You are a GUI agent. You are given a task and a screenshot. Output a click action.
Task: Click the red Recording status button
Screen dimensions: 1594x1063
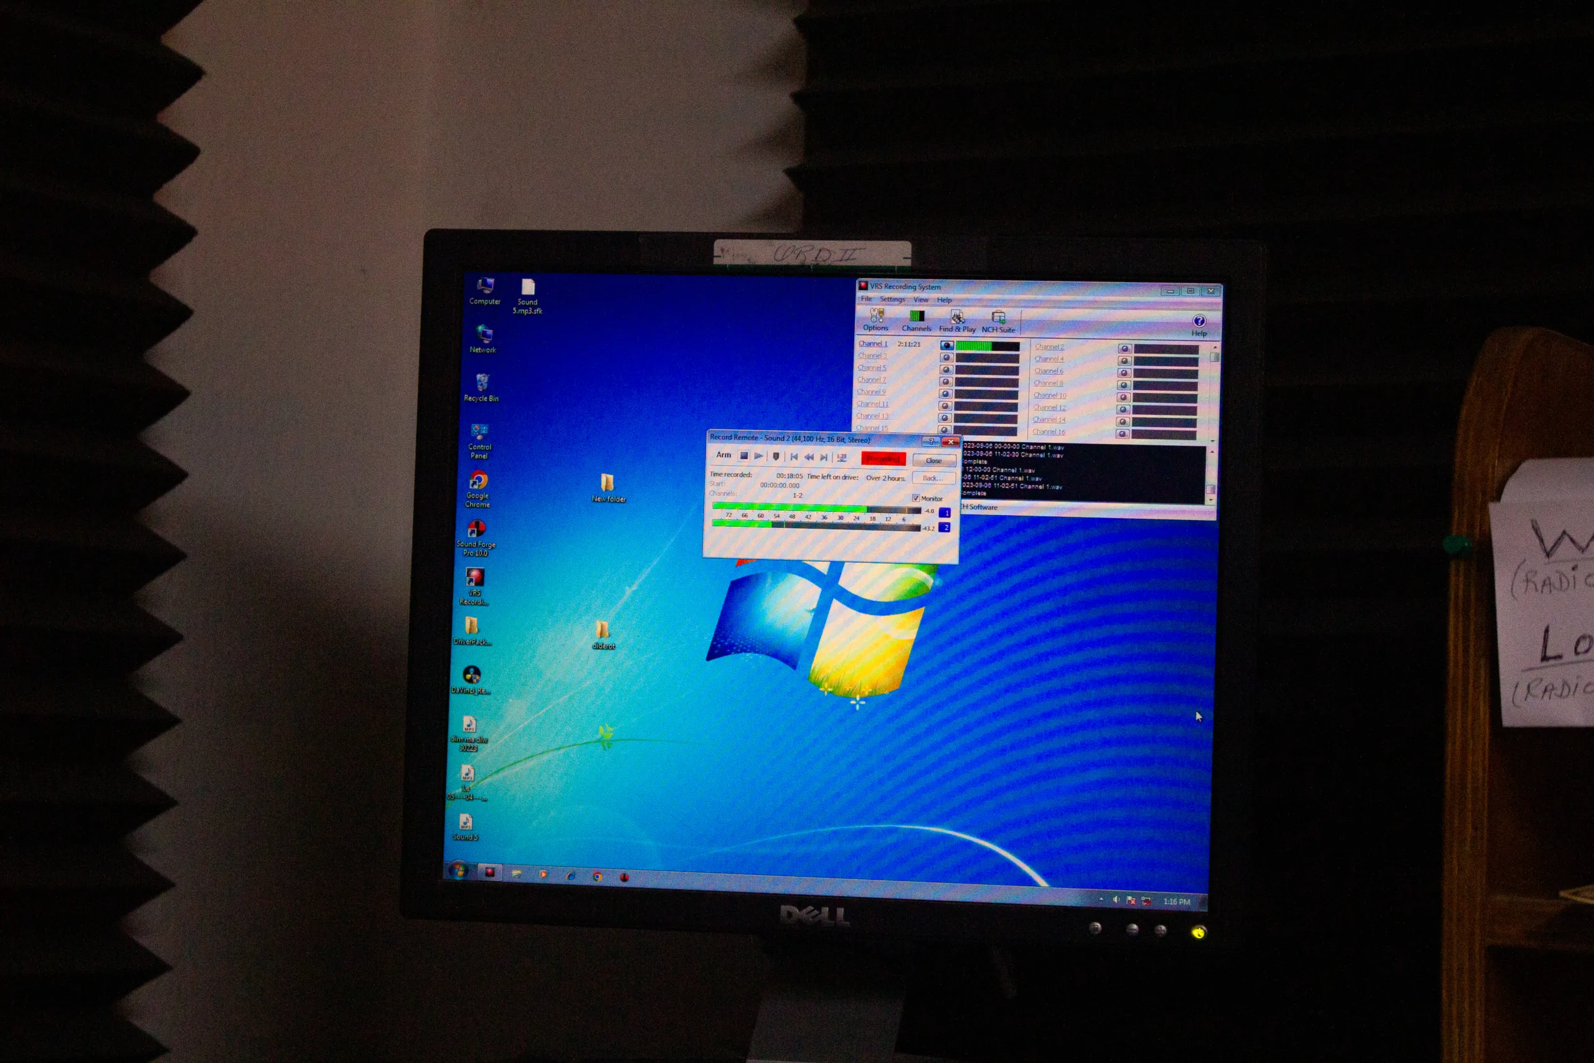click(x=883, y=459)
